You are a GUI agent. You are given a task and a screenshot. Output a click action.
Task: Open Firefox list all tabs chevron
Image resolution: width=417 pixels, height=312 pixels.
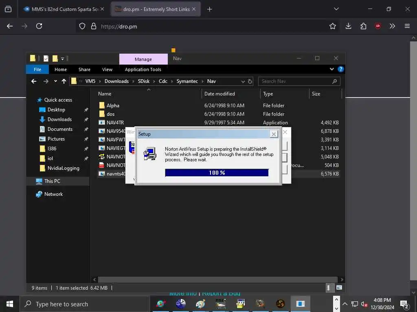[336, 9]
